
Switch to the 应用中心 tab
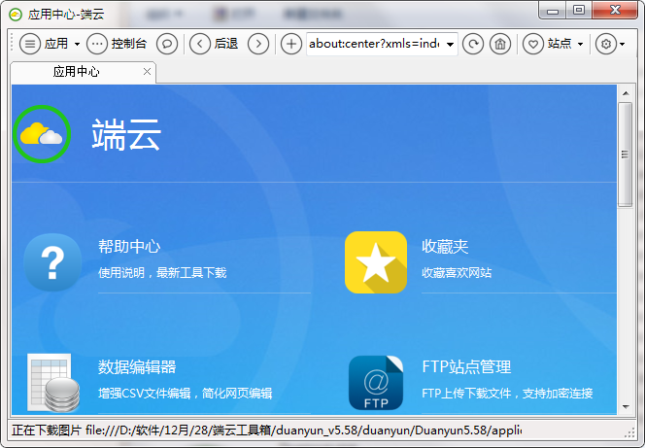pyautogui.click(x=76, y=72)
